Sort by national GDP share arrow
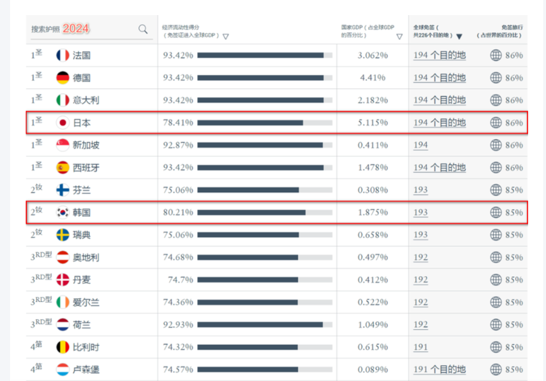This screenshot has width=546, height=381. point(399,37)
